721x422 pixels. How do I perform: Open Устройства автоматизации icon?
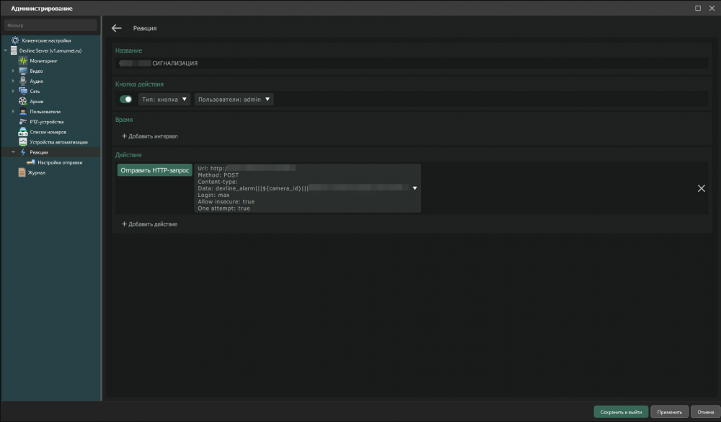[23, 142]
